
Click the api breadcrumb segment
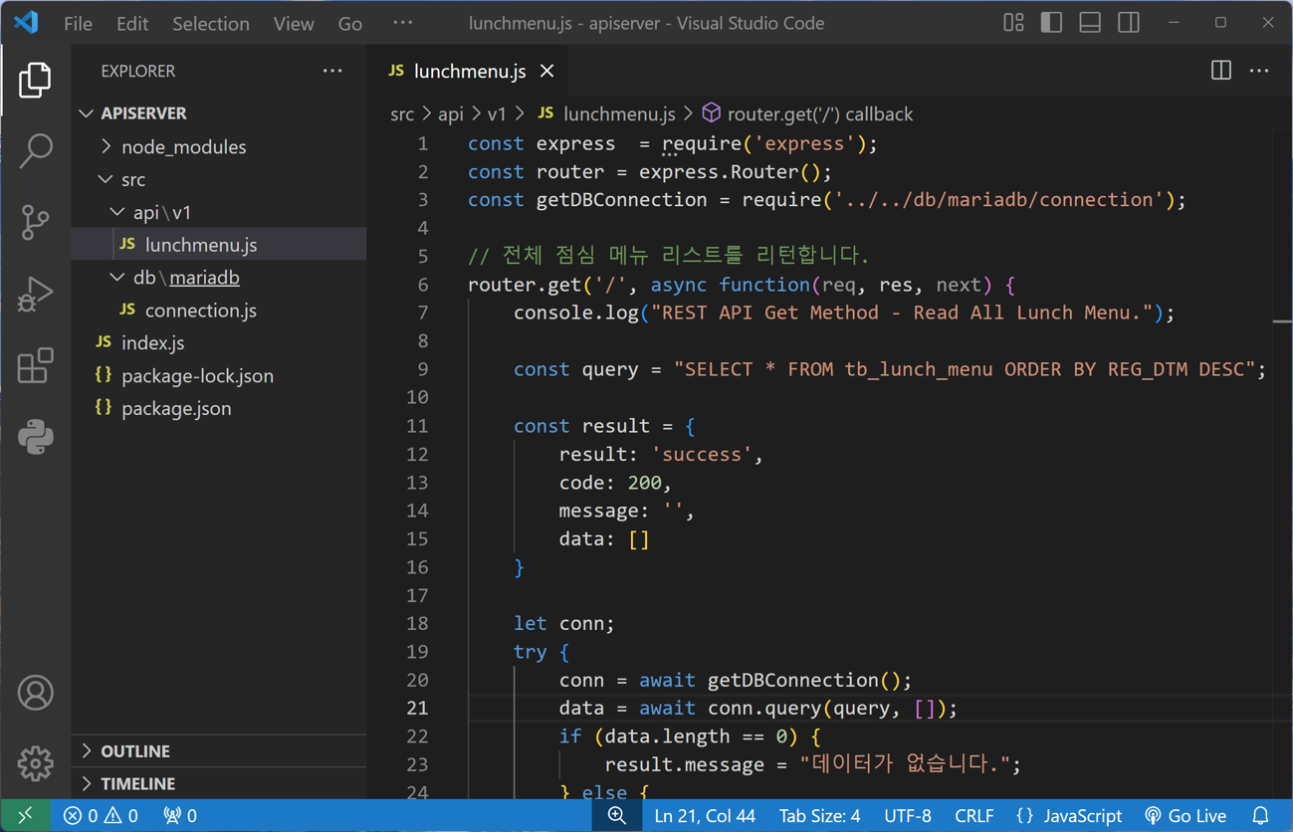click(450, 114)
